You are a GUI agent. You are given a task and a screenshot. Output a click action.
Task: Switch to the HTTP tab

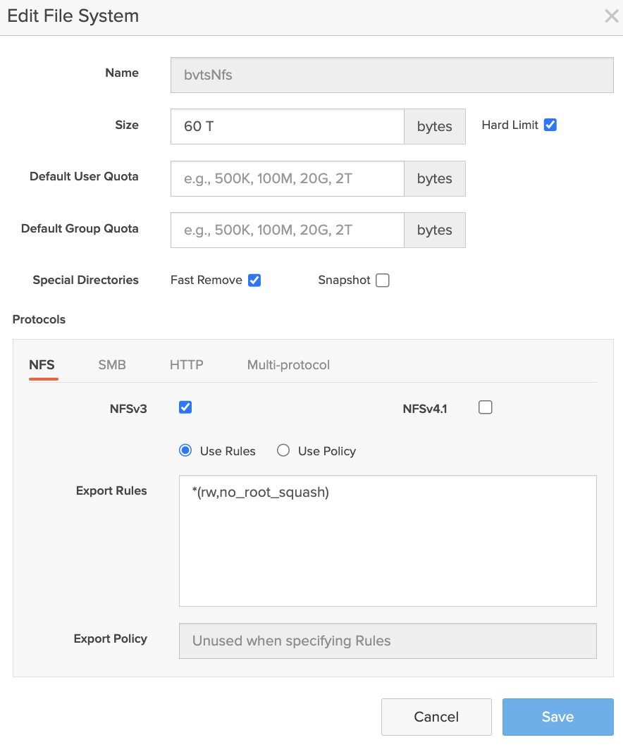tap(187, 364)
